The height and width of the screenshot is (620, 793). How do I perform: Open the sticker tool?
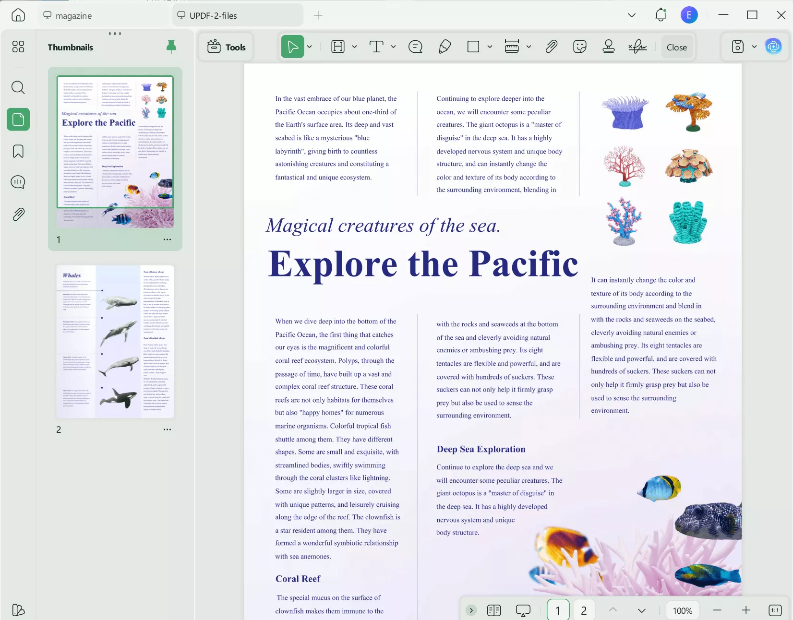(580, 47)
